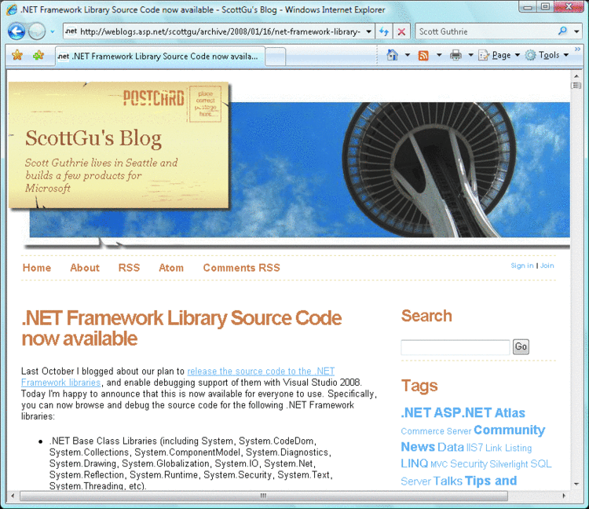Click the Internet Explorer title bar icon

[12, 9]
